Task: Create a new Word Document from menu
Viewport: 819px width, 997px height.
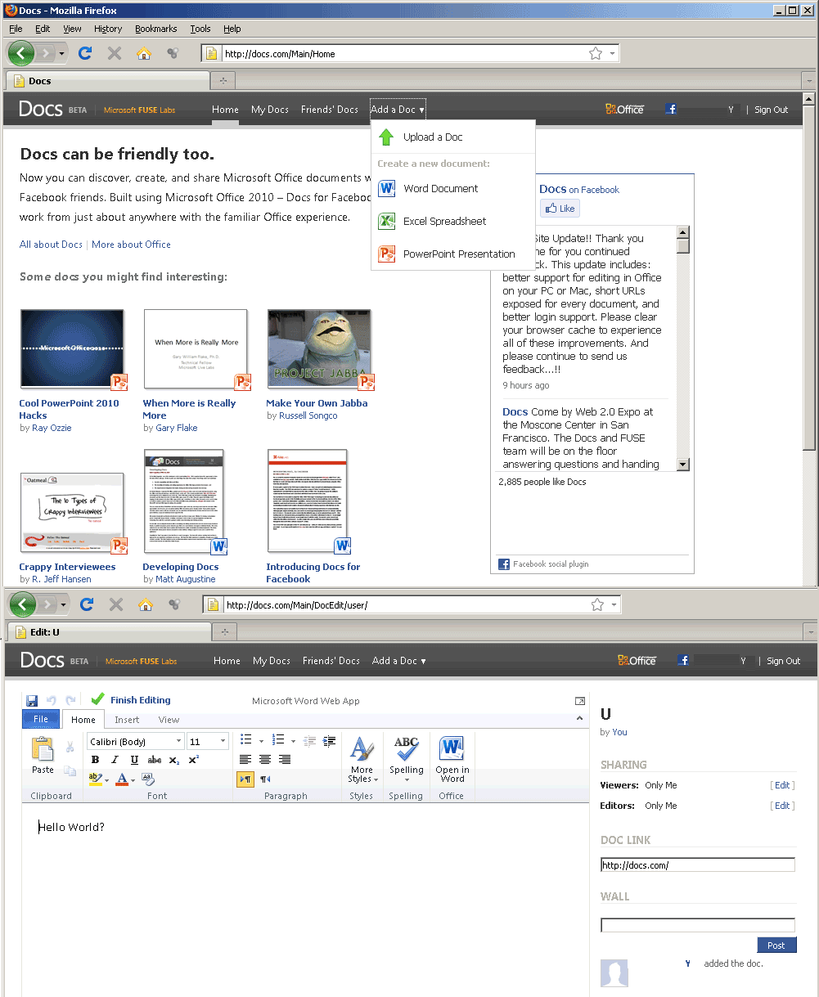Action: (x=452, y=189)
